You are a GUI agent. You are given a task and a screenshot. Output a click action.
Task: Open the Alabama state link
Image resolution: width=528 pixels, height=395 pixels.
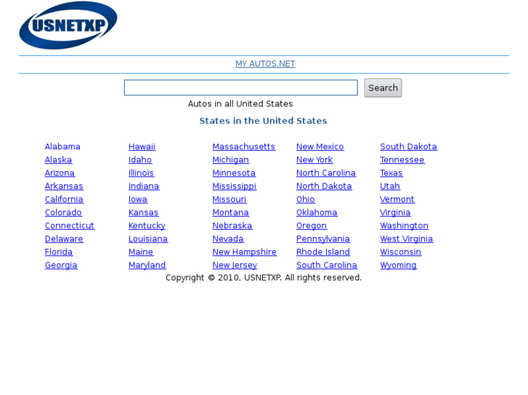pos(62,146)
